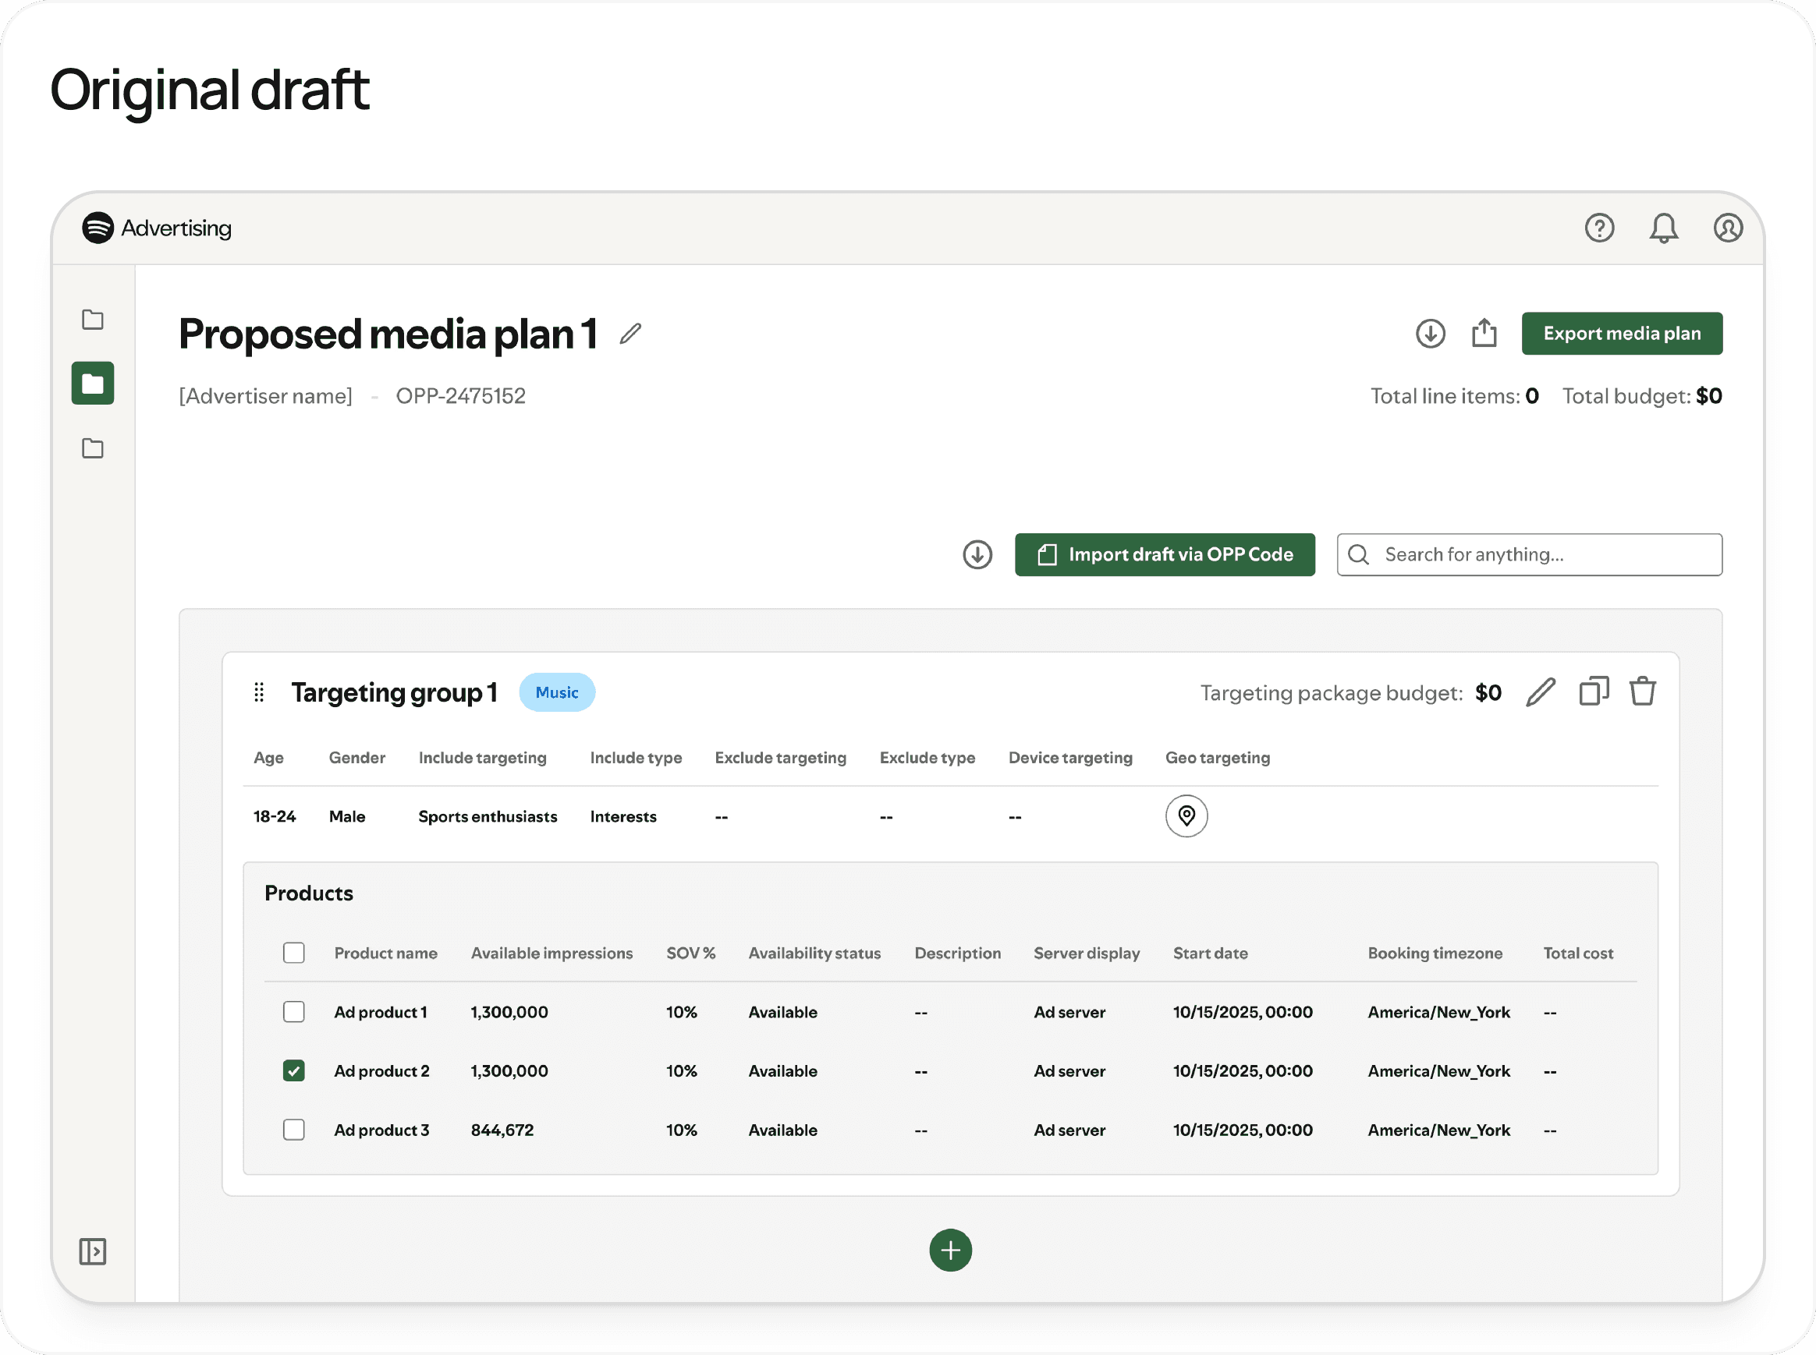Check the Ad product 1 checkbox

[294, 1011]
